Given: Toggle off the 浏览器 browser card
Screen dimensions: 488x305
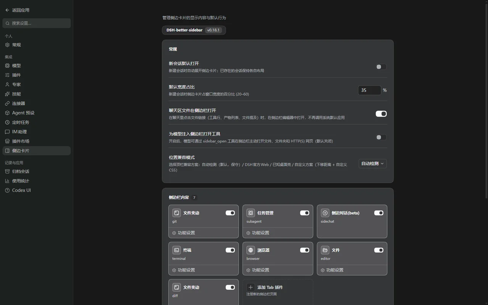Looking at the screenshot, I should tap(305, 250).
